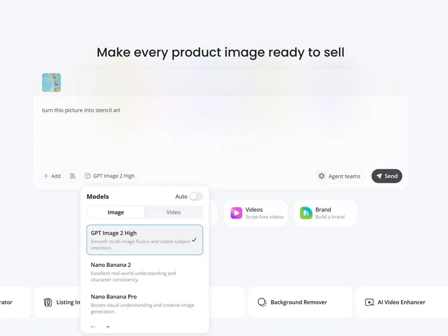
Task: Click the AI Video Enhancer HD icon
Action: (369, 302)
